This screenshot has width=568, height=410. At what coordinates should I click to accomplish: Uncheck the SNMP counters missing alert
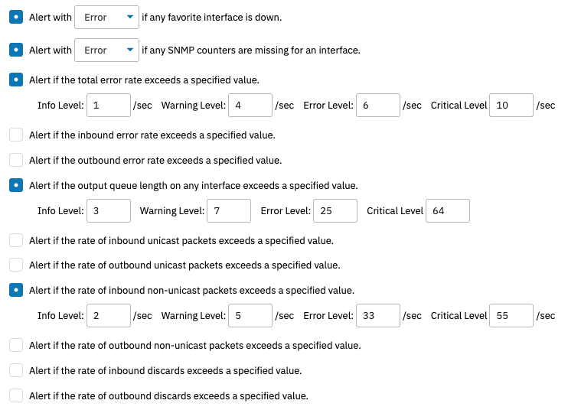click(16, 50)
